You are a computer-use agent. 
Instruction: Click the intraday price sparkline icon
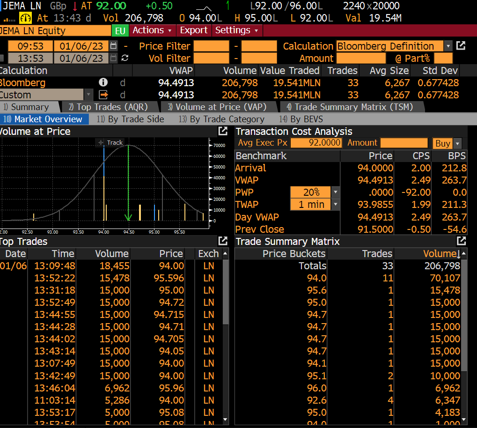click(204, 8)
